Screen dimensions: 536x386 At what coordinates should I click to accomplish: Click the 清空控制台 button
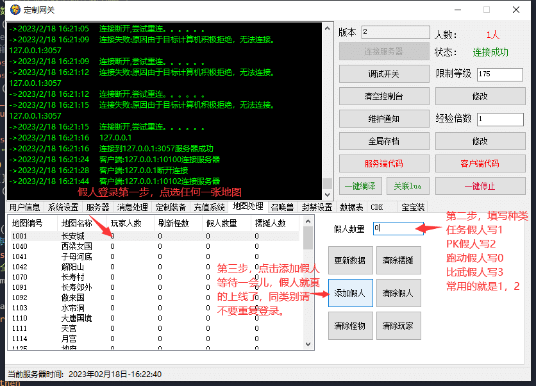383,96
